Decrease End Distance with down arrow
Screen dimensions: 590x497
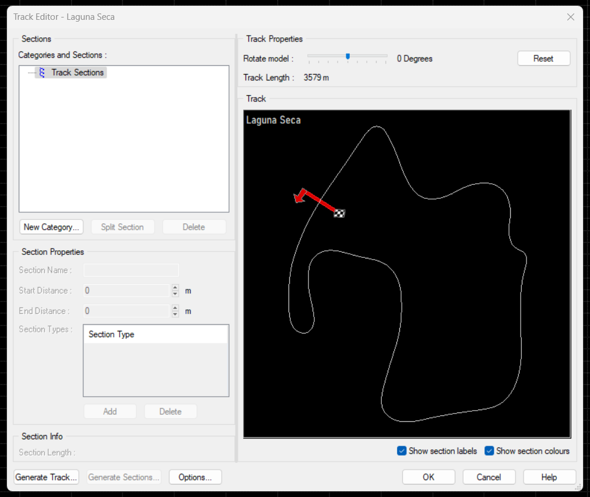pyautogui.click(x=175, y=314)
